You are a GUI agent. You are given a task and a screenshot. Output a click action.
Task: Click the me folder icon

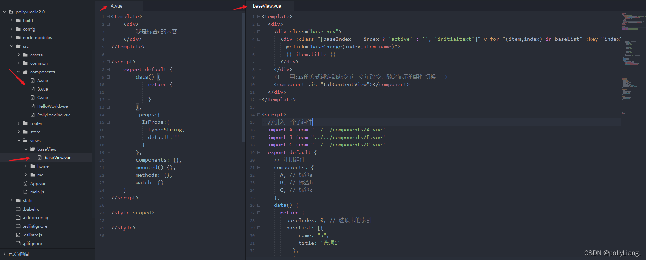(33, 175)
